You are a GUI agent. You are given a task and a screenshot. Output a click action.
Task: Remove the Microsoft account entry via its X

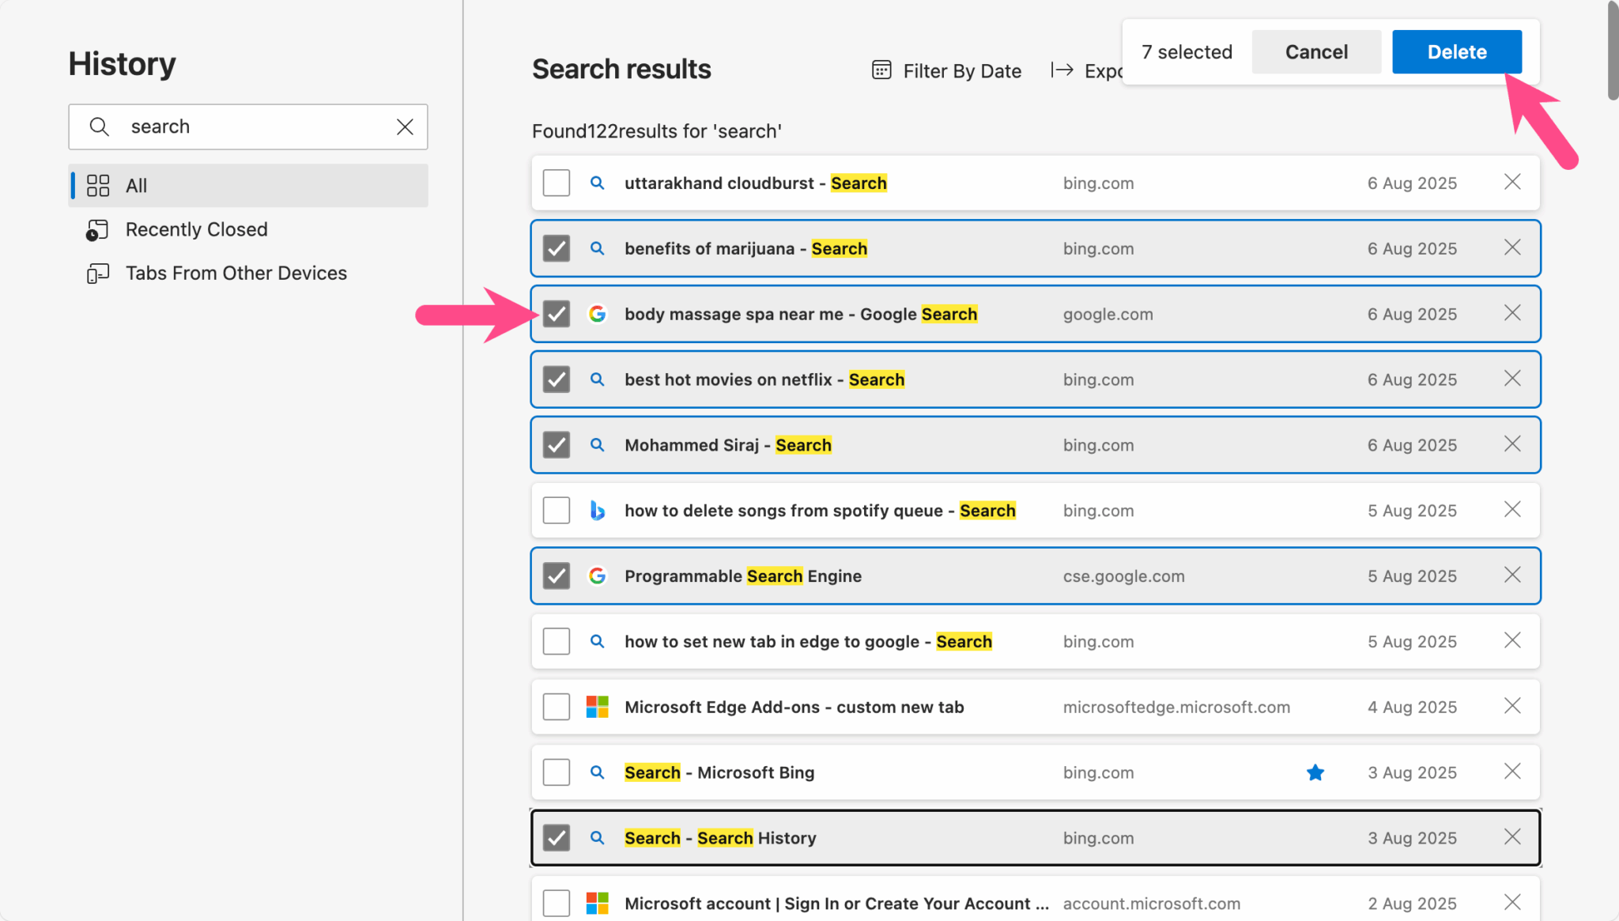1512,902
